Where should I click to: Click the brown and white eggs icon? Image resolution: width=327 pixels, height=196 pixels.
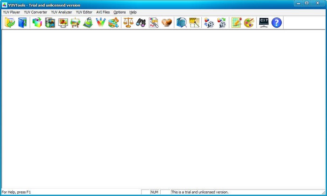point(167,22)
